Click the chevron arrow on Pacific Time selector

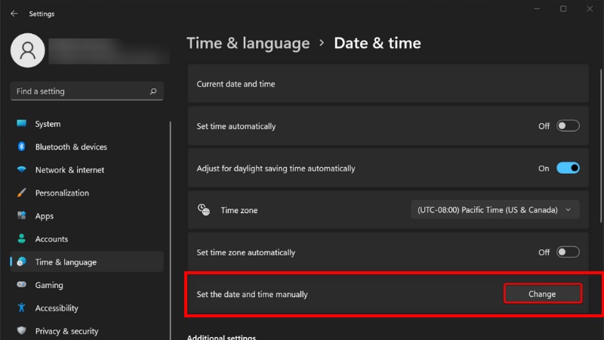(569, 210)
